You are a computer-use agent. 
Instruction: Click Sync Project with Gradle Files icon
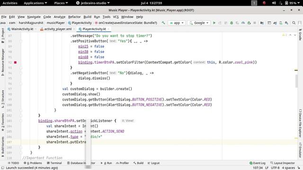[275, 23]
